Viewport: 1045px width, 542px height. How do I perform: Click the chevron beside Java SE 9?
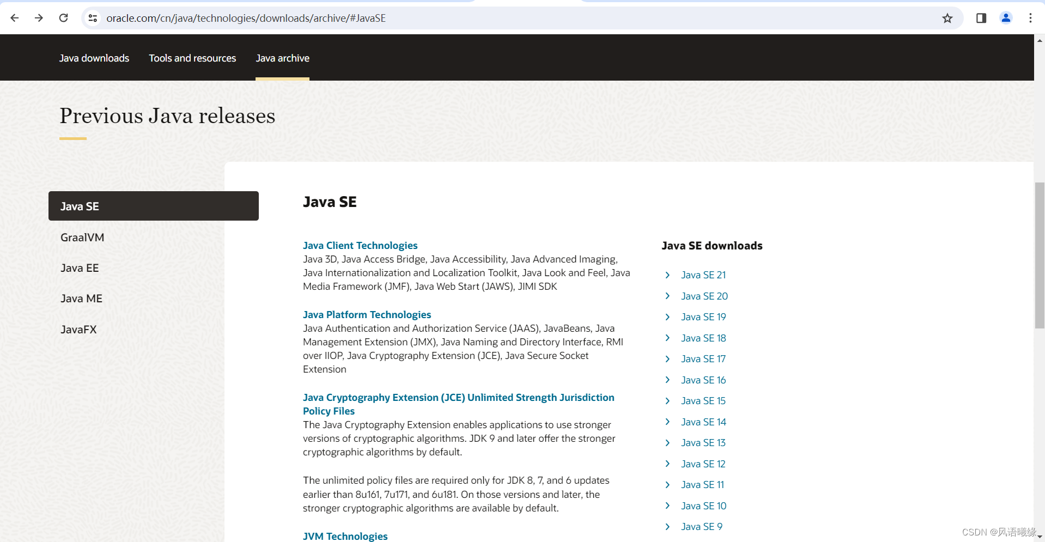tap(667, 527)
